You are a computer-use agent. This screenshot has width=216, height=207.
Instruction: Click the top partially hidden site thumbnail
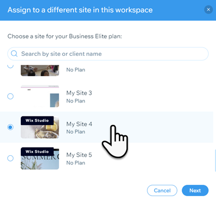(40, 70)
